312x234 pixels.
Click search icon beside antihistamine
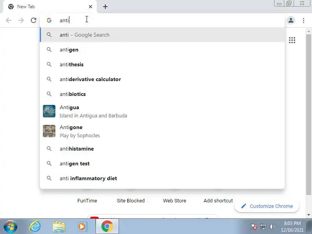(x=49, y=149)
